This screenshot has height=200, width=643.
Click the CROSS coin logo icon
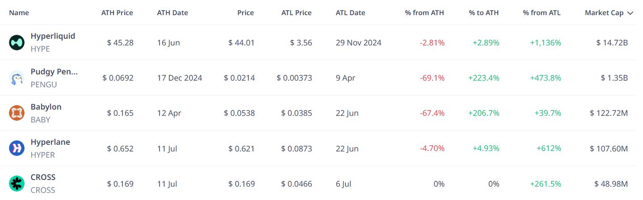17,184
